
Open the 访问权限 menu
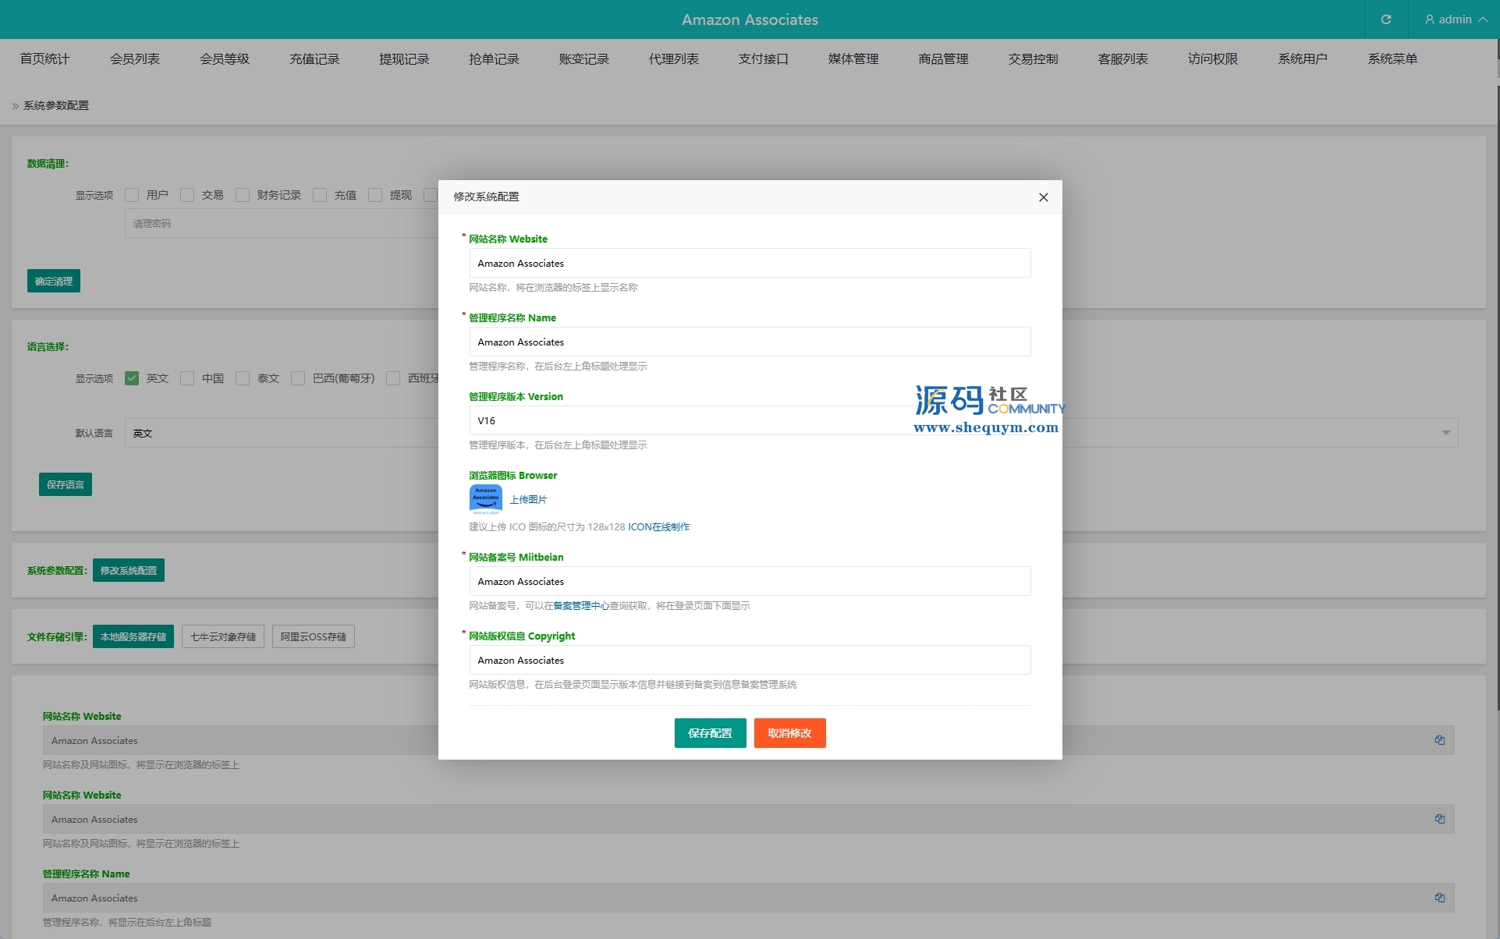pos(1213,59)
